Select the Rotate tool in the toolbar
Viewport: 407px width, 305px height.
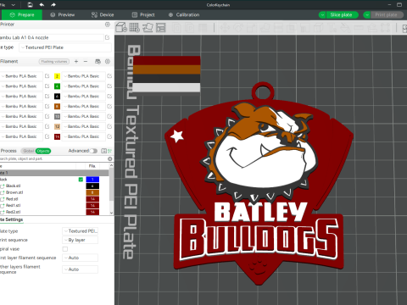[238, 27]
